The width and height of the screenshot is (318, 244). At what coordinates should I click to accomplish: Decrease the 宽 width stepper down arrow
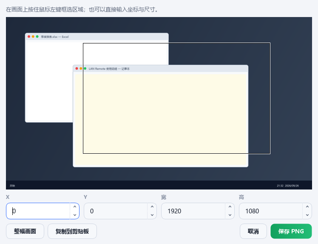pos(230,215)
